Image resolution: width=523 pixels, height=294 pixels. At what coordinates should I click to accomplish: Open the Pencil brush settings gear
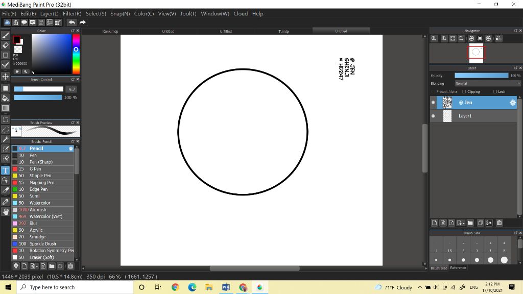pyautogui.click(x=70, y=149)
